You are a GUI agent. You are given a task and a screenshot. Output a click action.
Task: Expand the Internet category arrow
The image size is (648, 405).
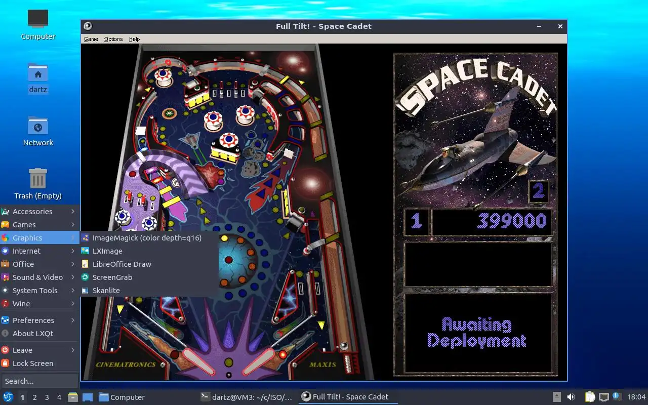point(73,251)
